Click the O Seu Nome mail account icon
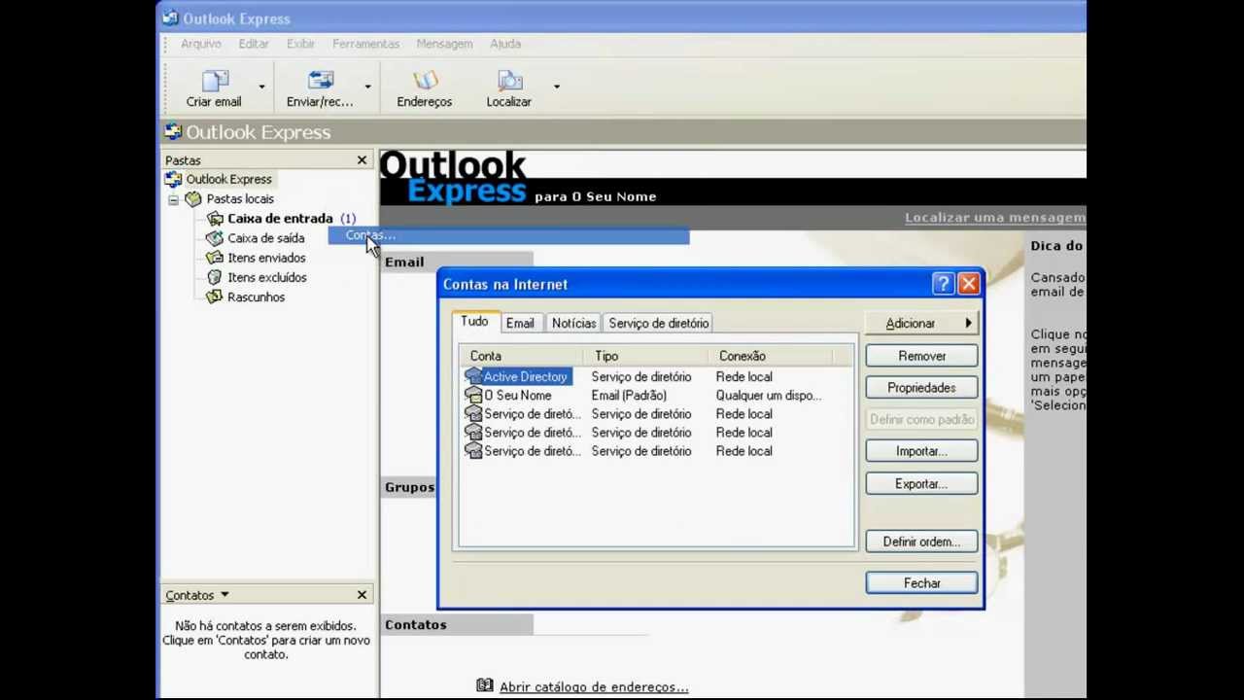1244x700 pixels. click(473, 396)
